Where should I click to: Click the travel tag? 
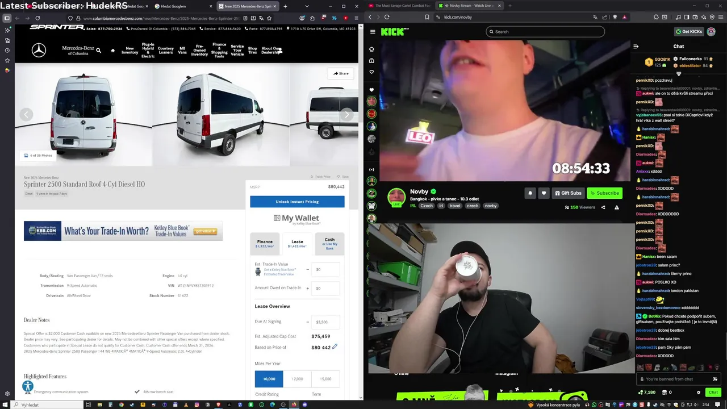point(455,206)
